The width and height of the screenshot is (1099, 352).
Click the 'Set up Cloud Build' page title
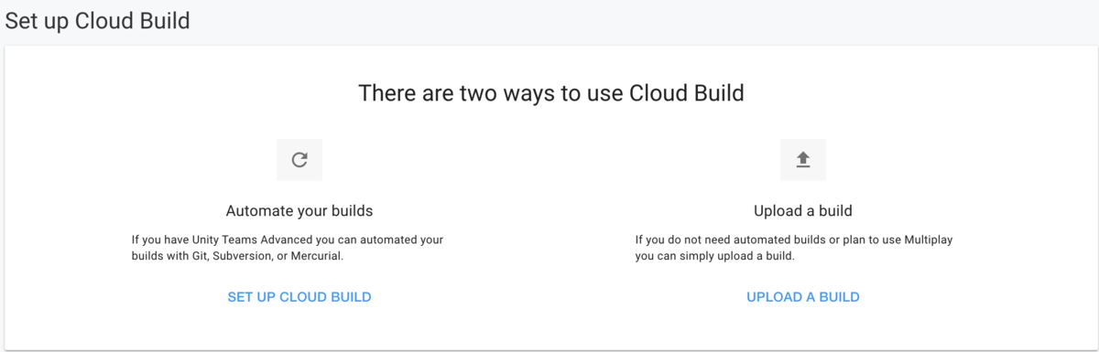pyautogui.click(x=98, y=20)
